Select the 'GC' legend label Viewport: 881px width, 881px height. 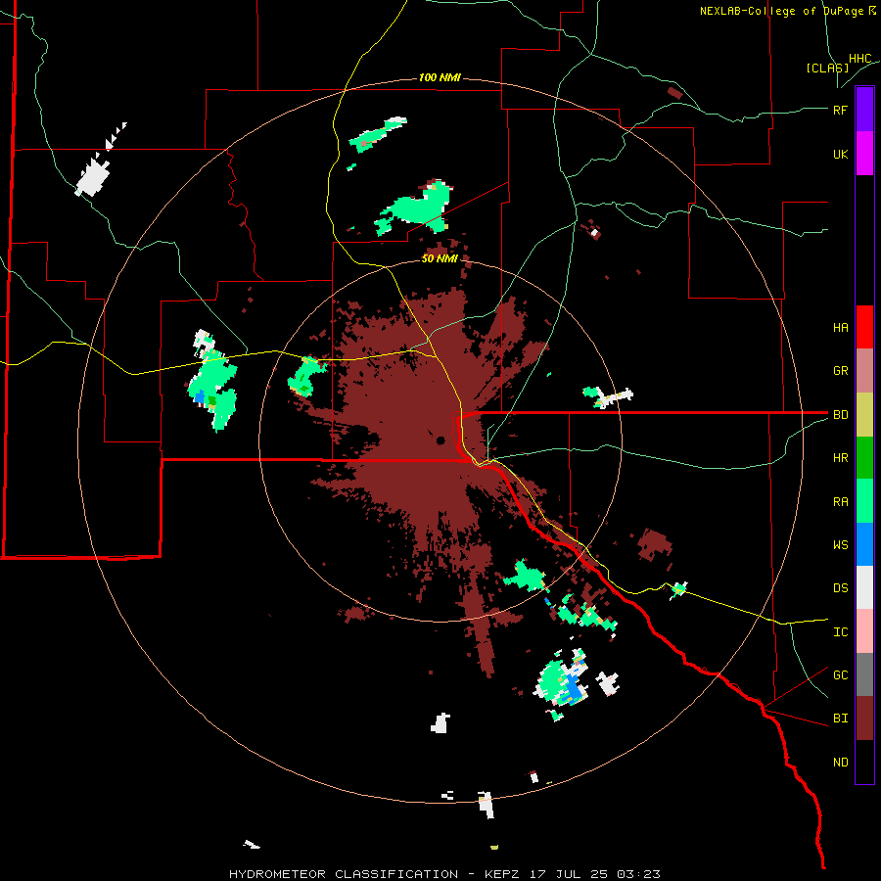click(x=840, y=675)
